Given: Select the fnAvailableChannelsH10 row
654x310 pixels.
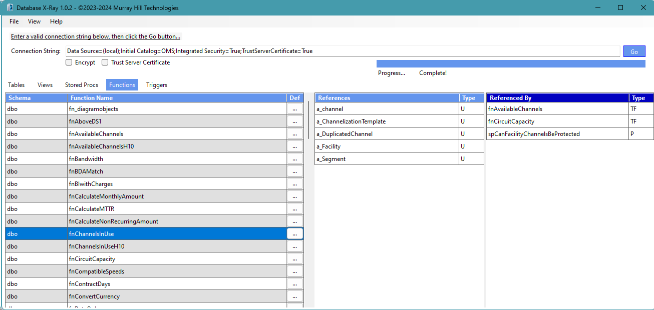Looking at the screenshot, I should point(177,146).
